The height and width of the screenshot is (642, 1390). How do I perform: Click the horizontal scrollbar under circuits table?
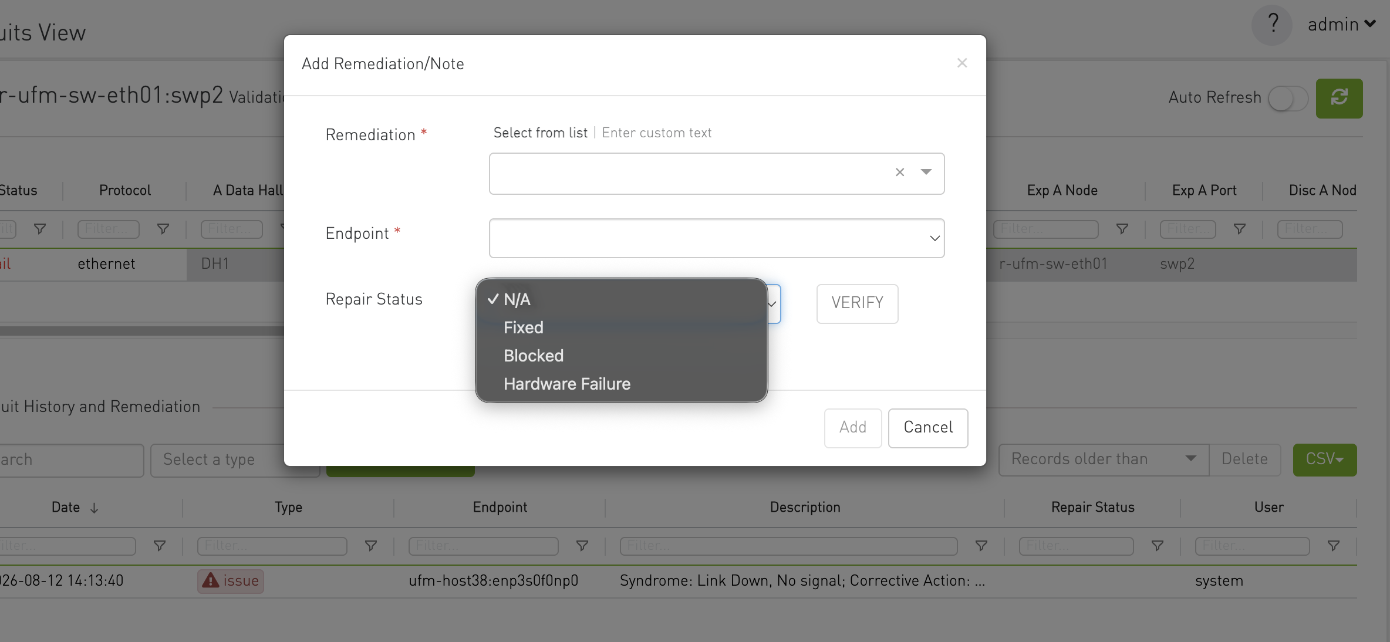(x=141, y=331)
